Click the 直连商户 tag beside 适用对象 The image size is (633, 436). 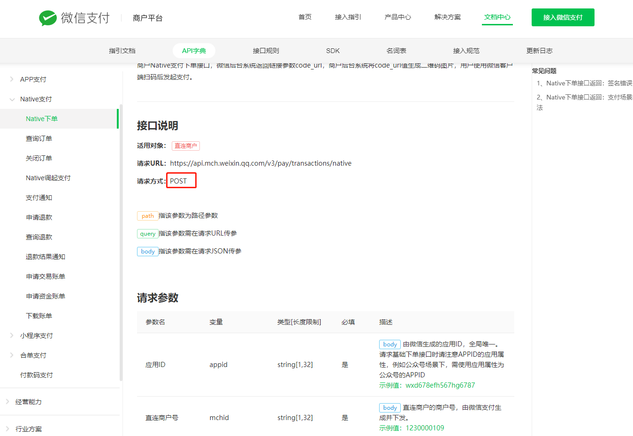pos(185,146)
